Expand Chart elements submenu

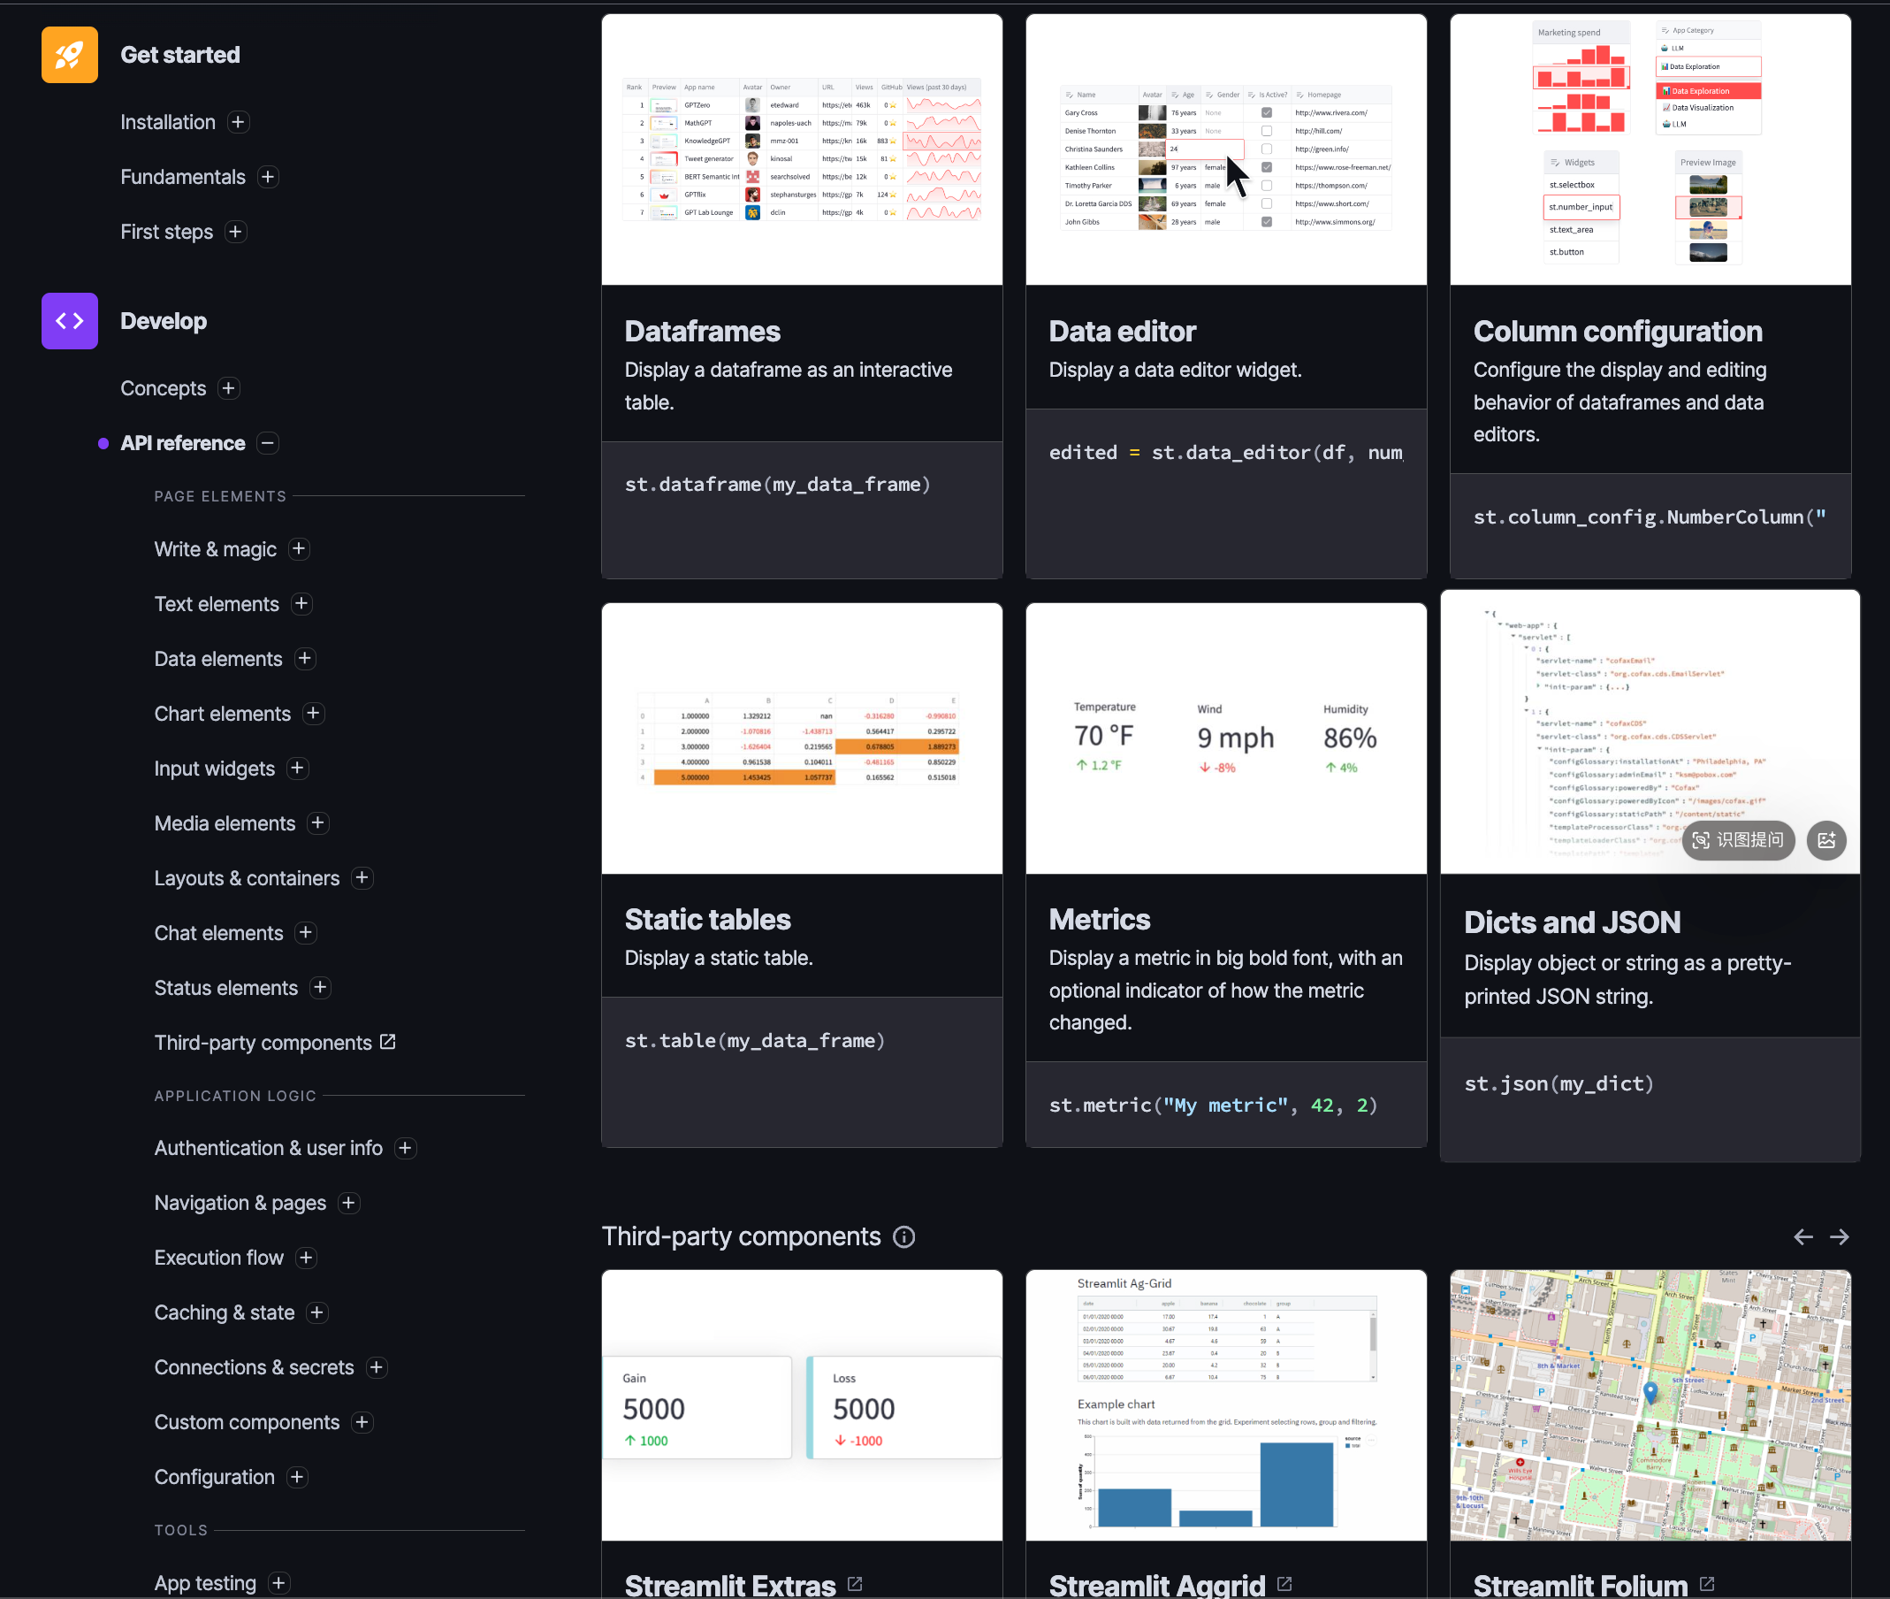click(314, 714)
